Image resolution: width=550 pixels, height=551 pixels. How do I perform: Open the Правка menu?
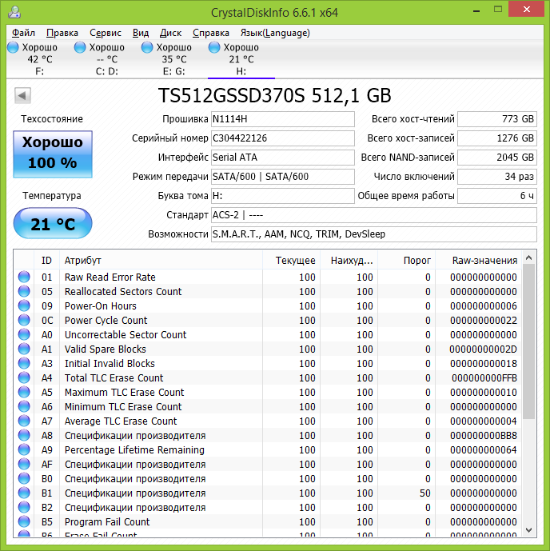pyautogui.click(x=62, y=33)
